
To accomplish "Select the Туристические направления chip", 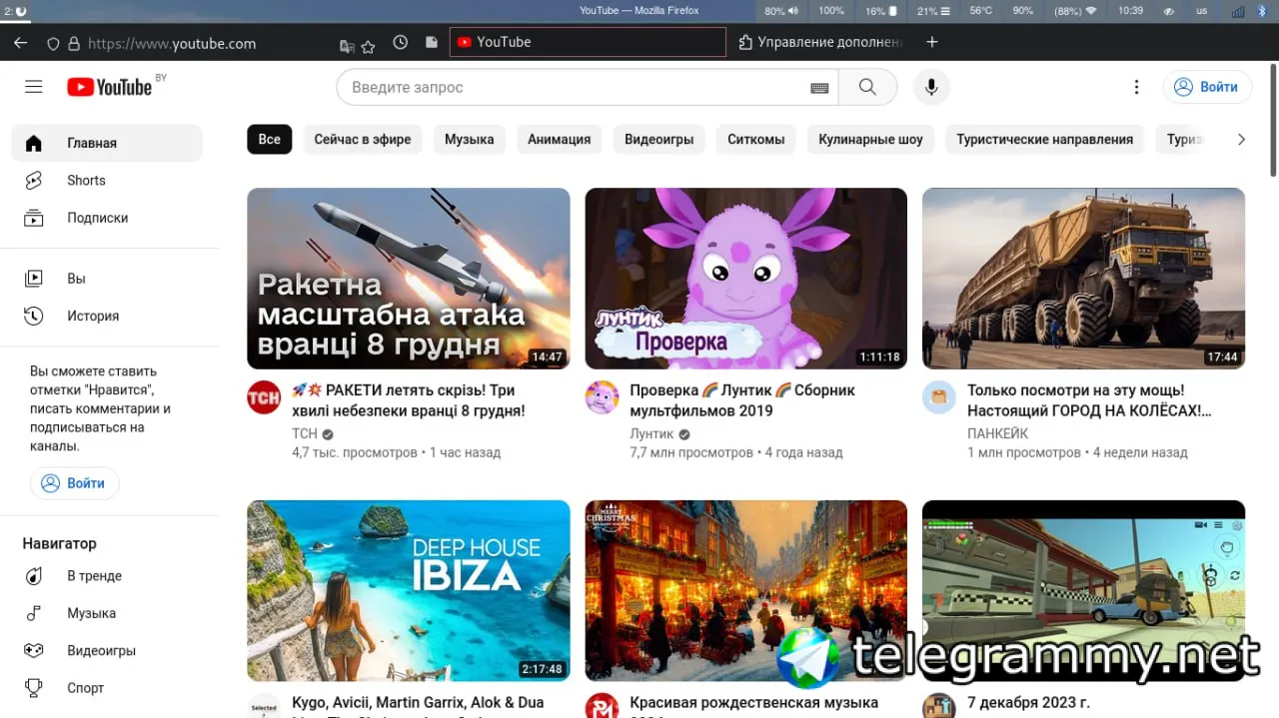I will point(1045,139).
